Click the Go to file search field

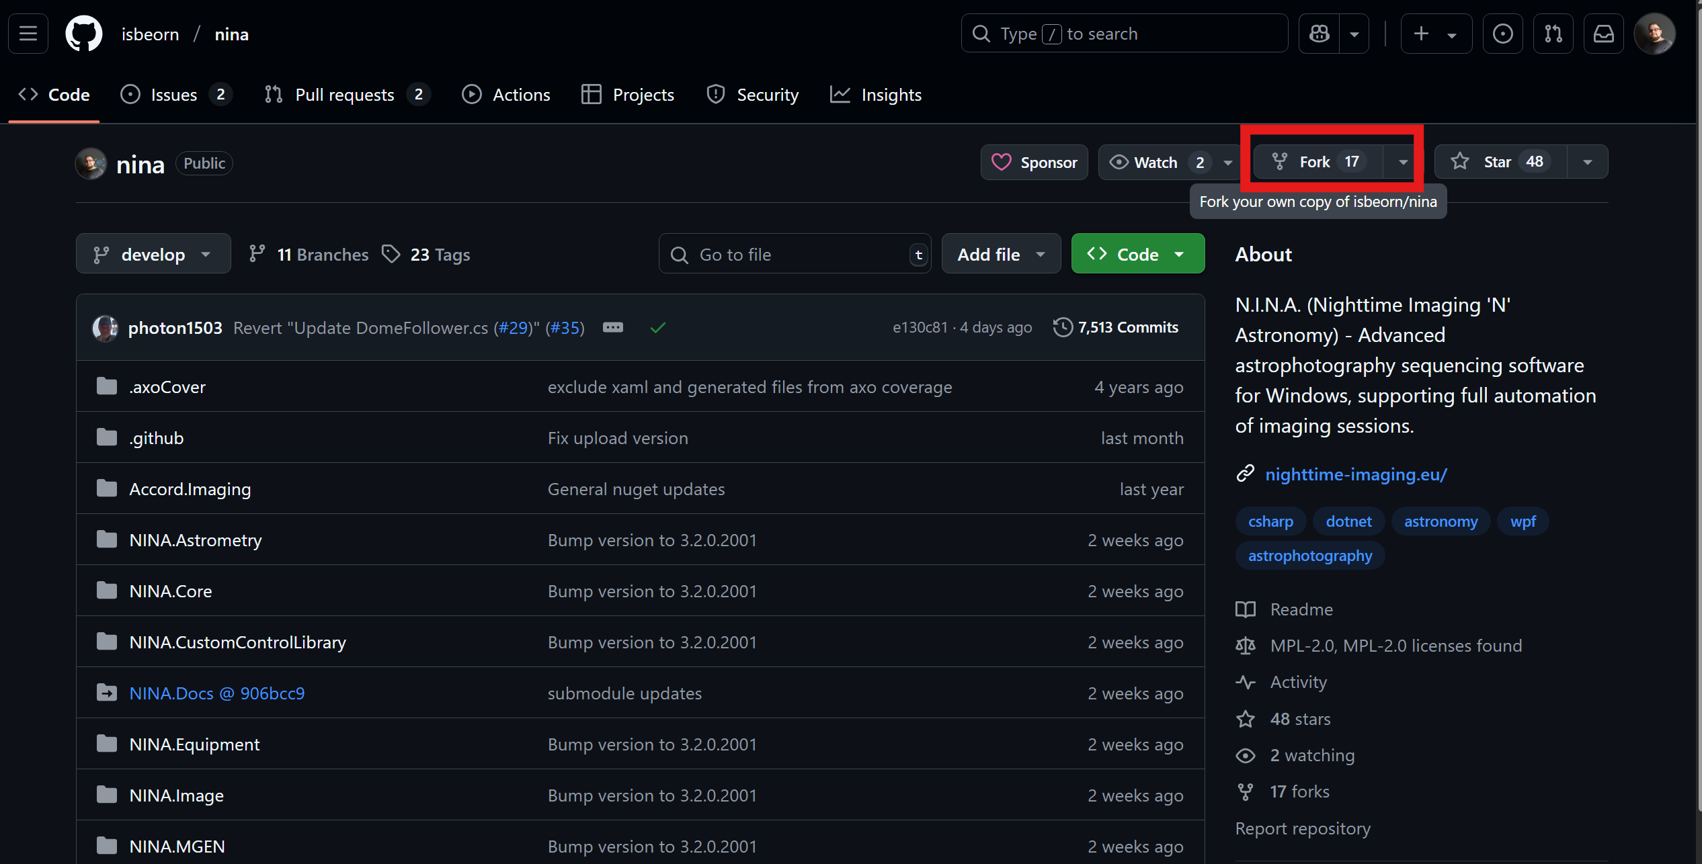click(795, 254)
